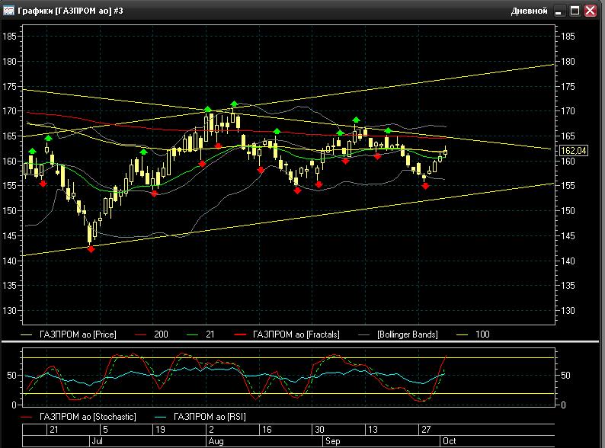
Task: Select the 'ГАЗПРОМ ао [Stochastic]' legend entry
Action: (88, 417)
